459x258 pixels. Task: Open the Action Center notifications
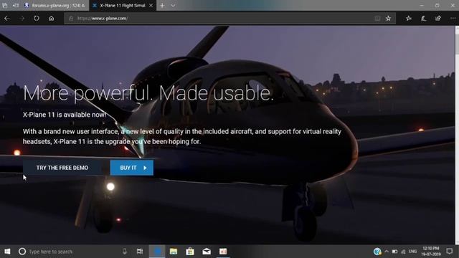(450, 252)
